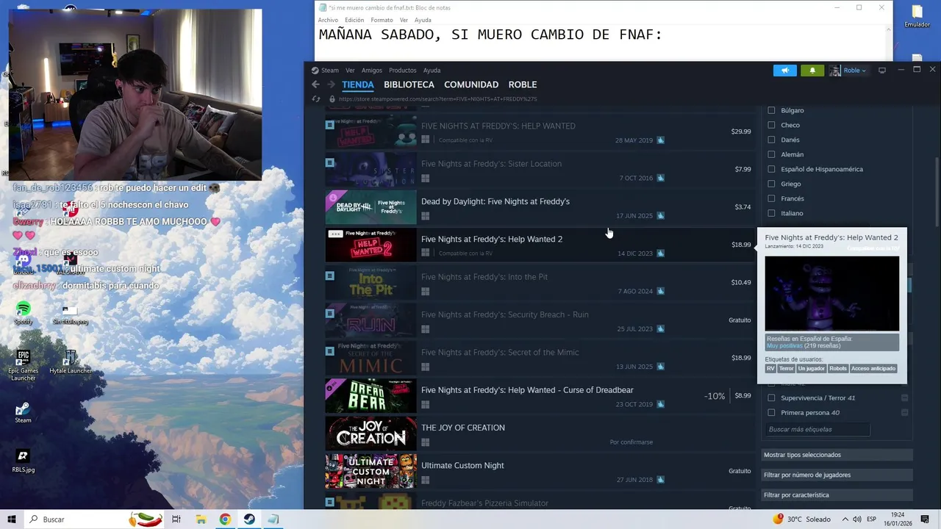Reload the Steam store page
Screen dimensions: 941x529
point(316,98)
